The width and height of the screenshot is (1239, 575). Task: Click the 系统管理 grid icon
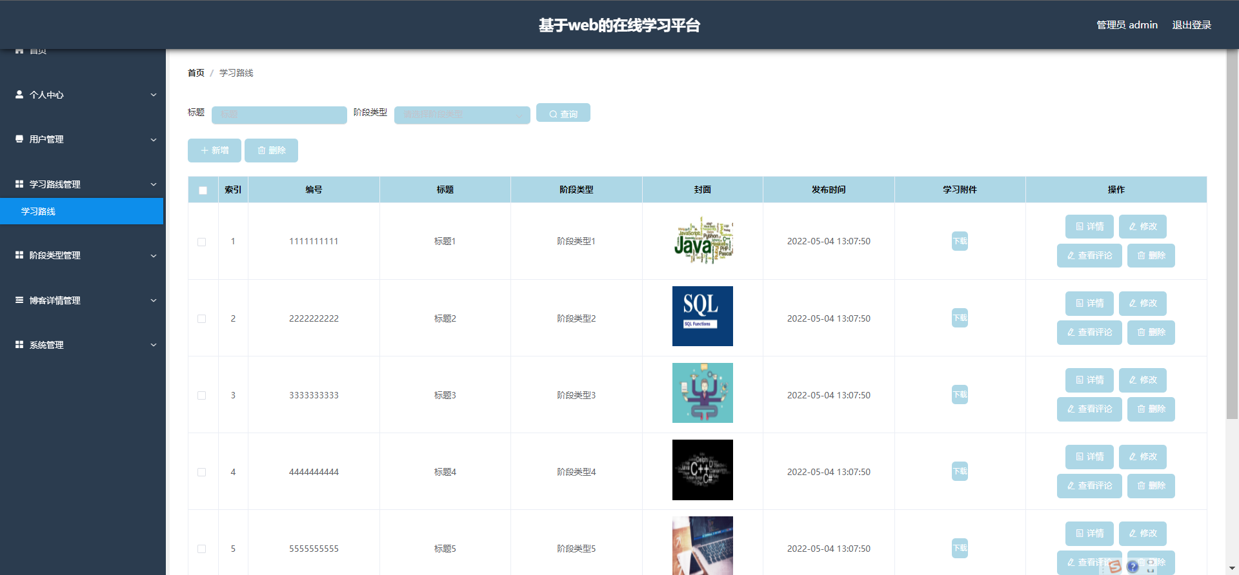(x=19, y=344)
